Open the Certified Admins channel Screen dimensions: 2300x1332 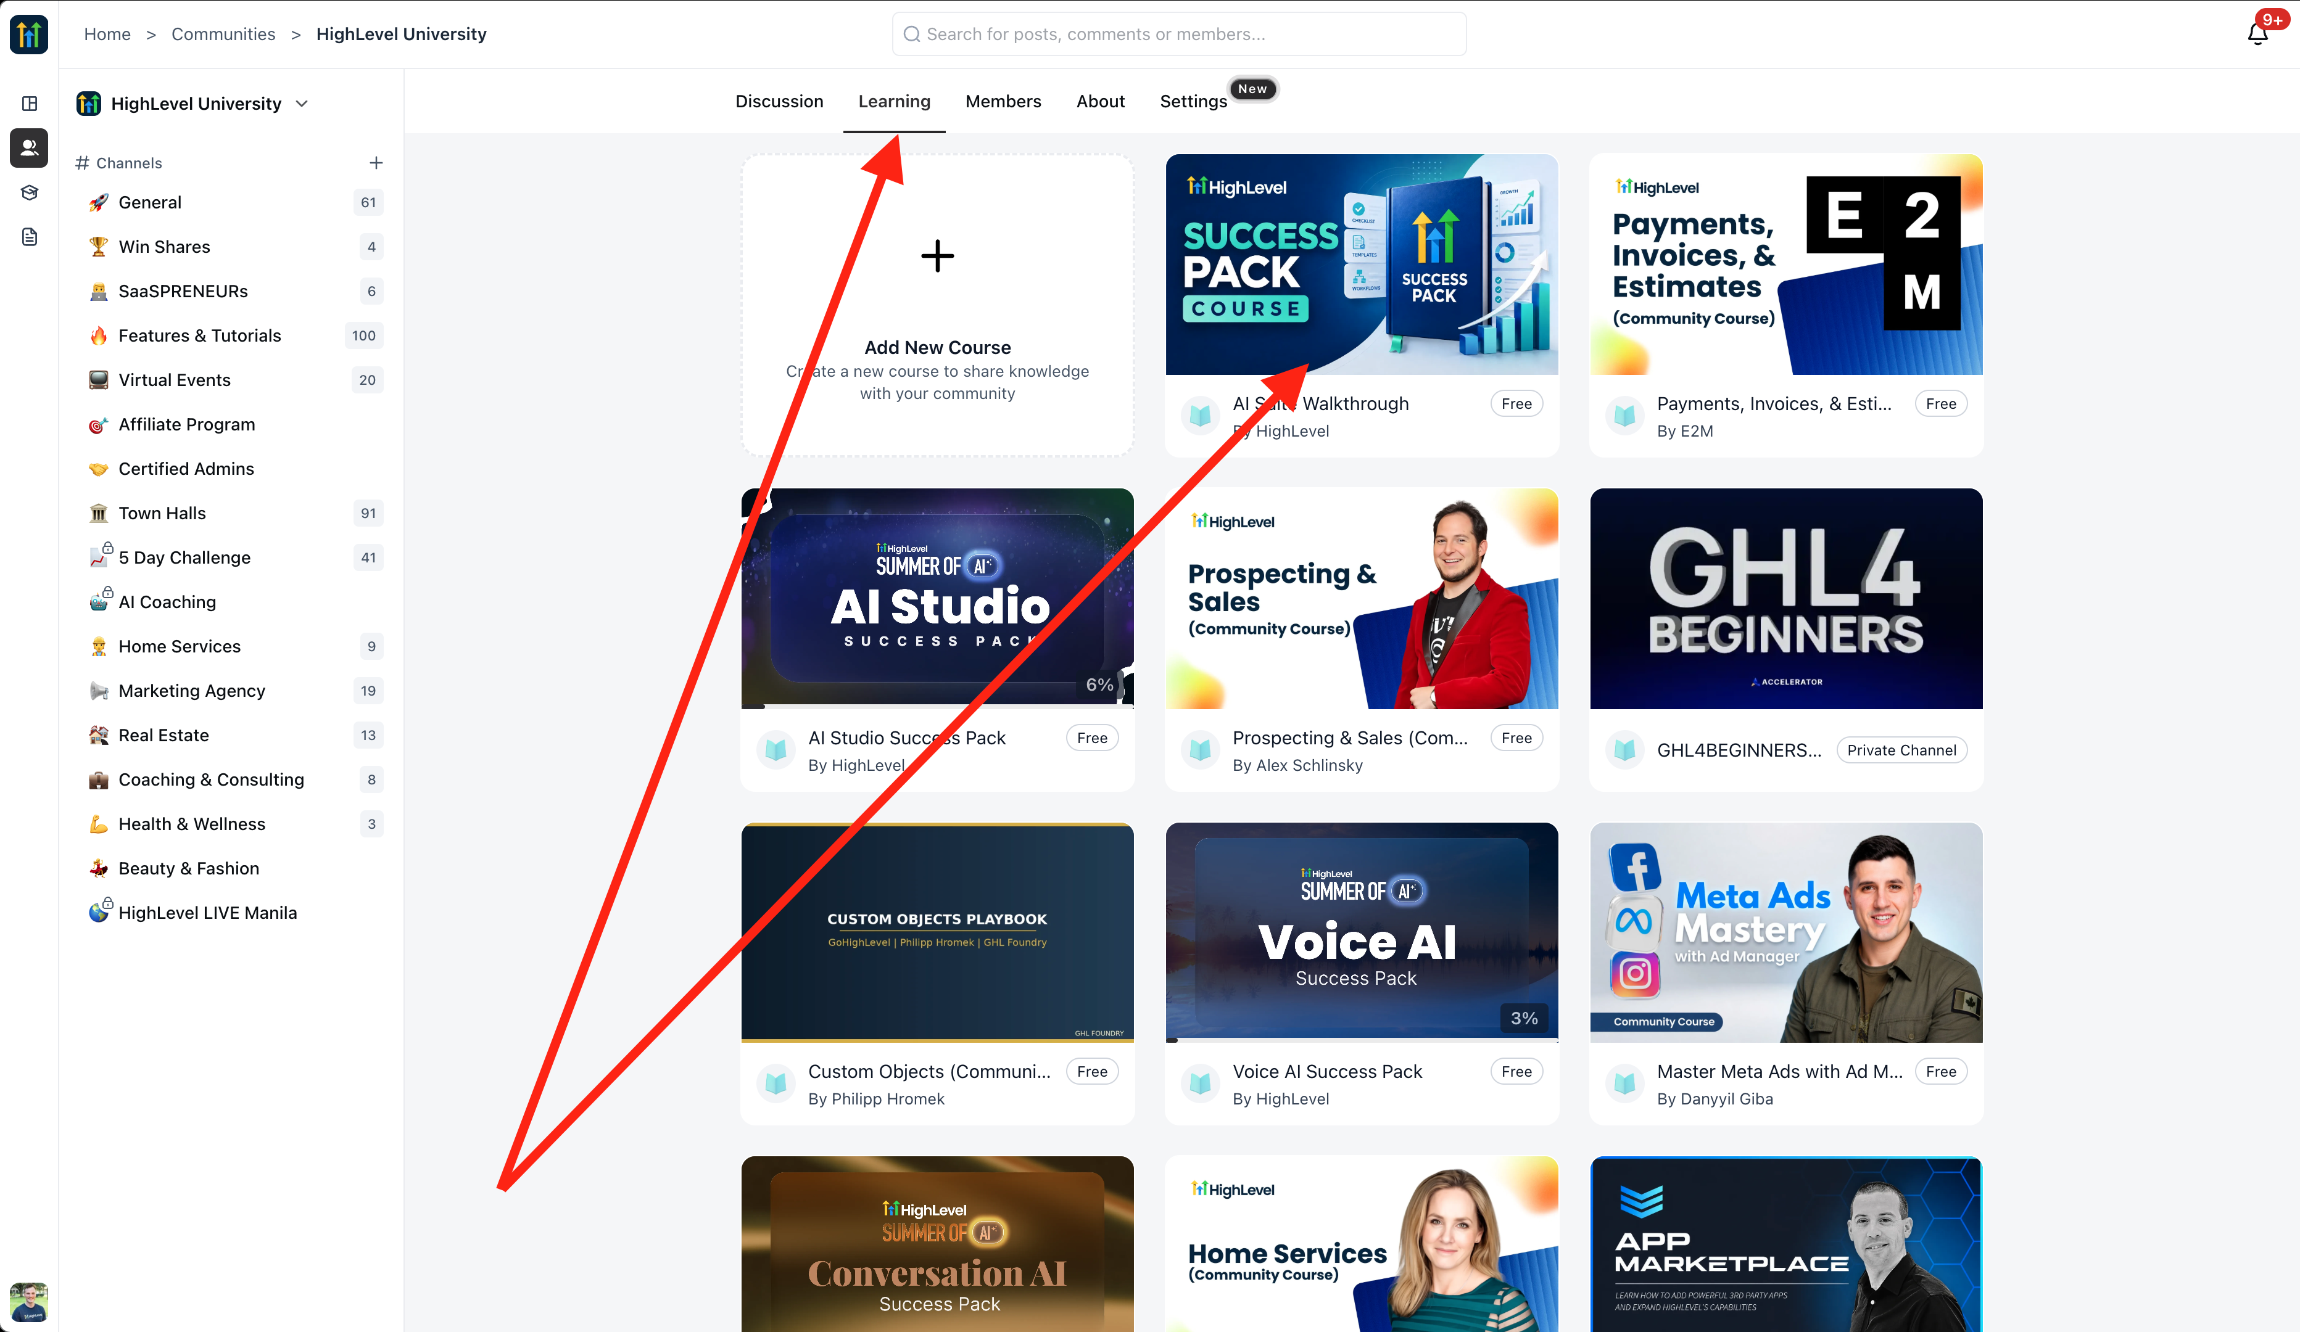click(234, 469)
